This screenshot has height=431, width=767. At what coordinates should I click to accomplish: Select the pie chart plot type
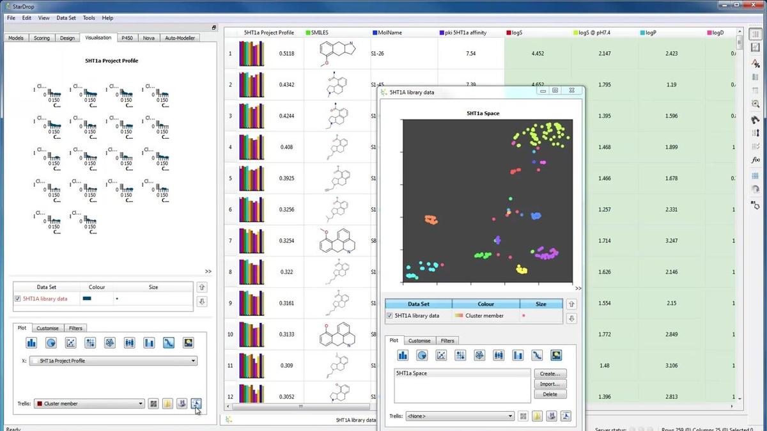(52, 342)
